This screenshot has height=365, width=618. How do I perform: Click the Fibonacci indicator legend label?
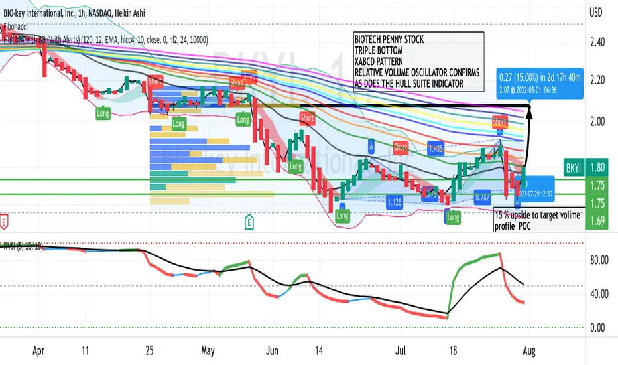(15, 27)
